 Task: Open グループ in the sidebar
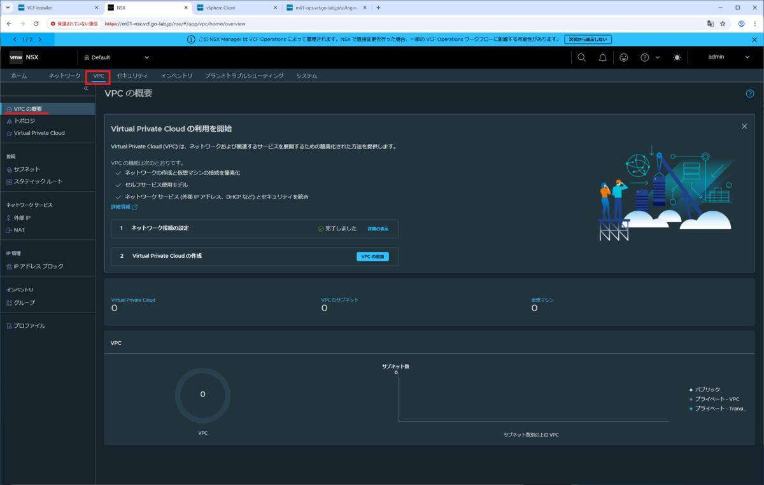click(x=48, y=302)
